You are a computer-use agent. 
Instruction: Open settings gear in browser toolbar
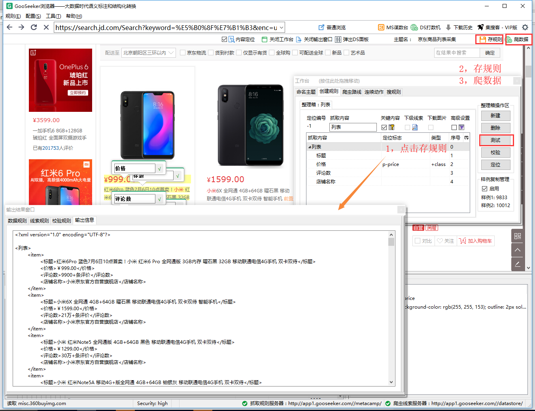pos(525,27)
